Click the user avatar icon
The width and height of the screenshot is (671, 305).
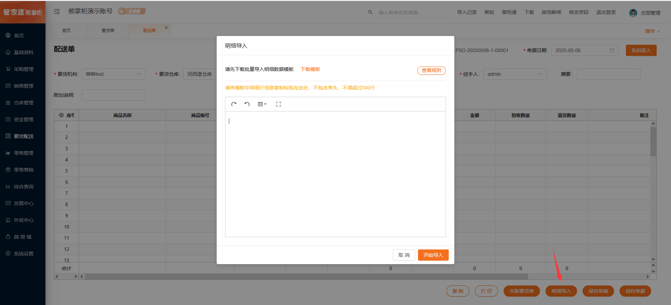pos(633,13)
